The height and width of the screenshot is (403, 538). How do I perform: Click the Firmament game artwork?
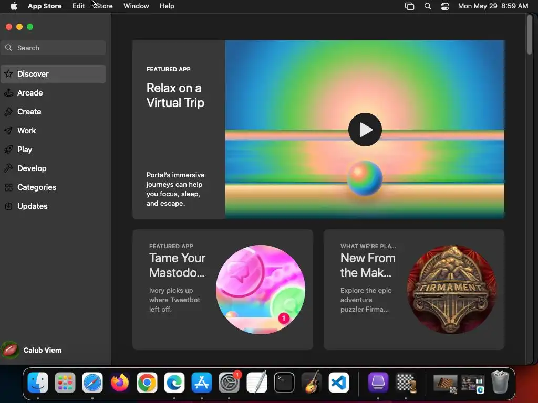point(451,290)
